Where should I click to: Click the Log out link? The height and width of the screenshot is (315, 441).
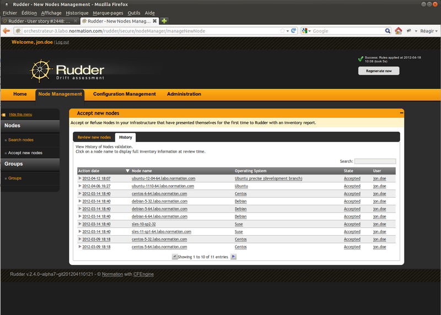(x=62, y=42)
